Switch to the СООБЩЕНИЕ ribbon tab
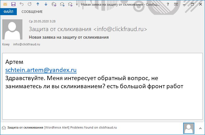This screenshot has width=205, height=135. pos(32,12)
